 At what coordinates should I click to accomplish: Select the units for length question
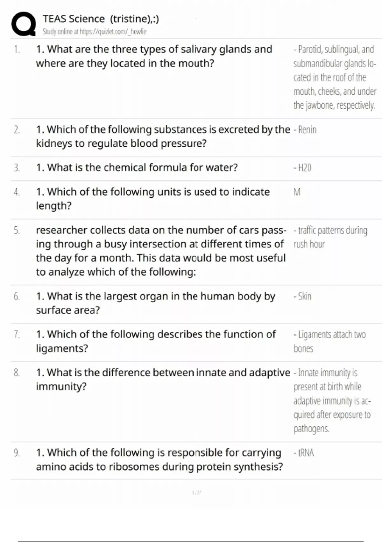point(153,199)
